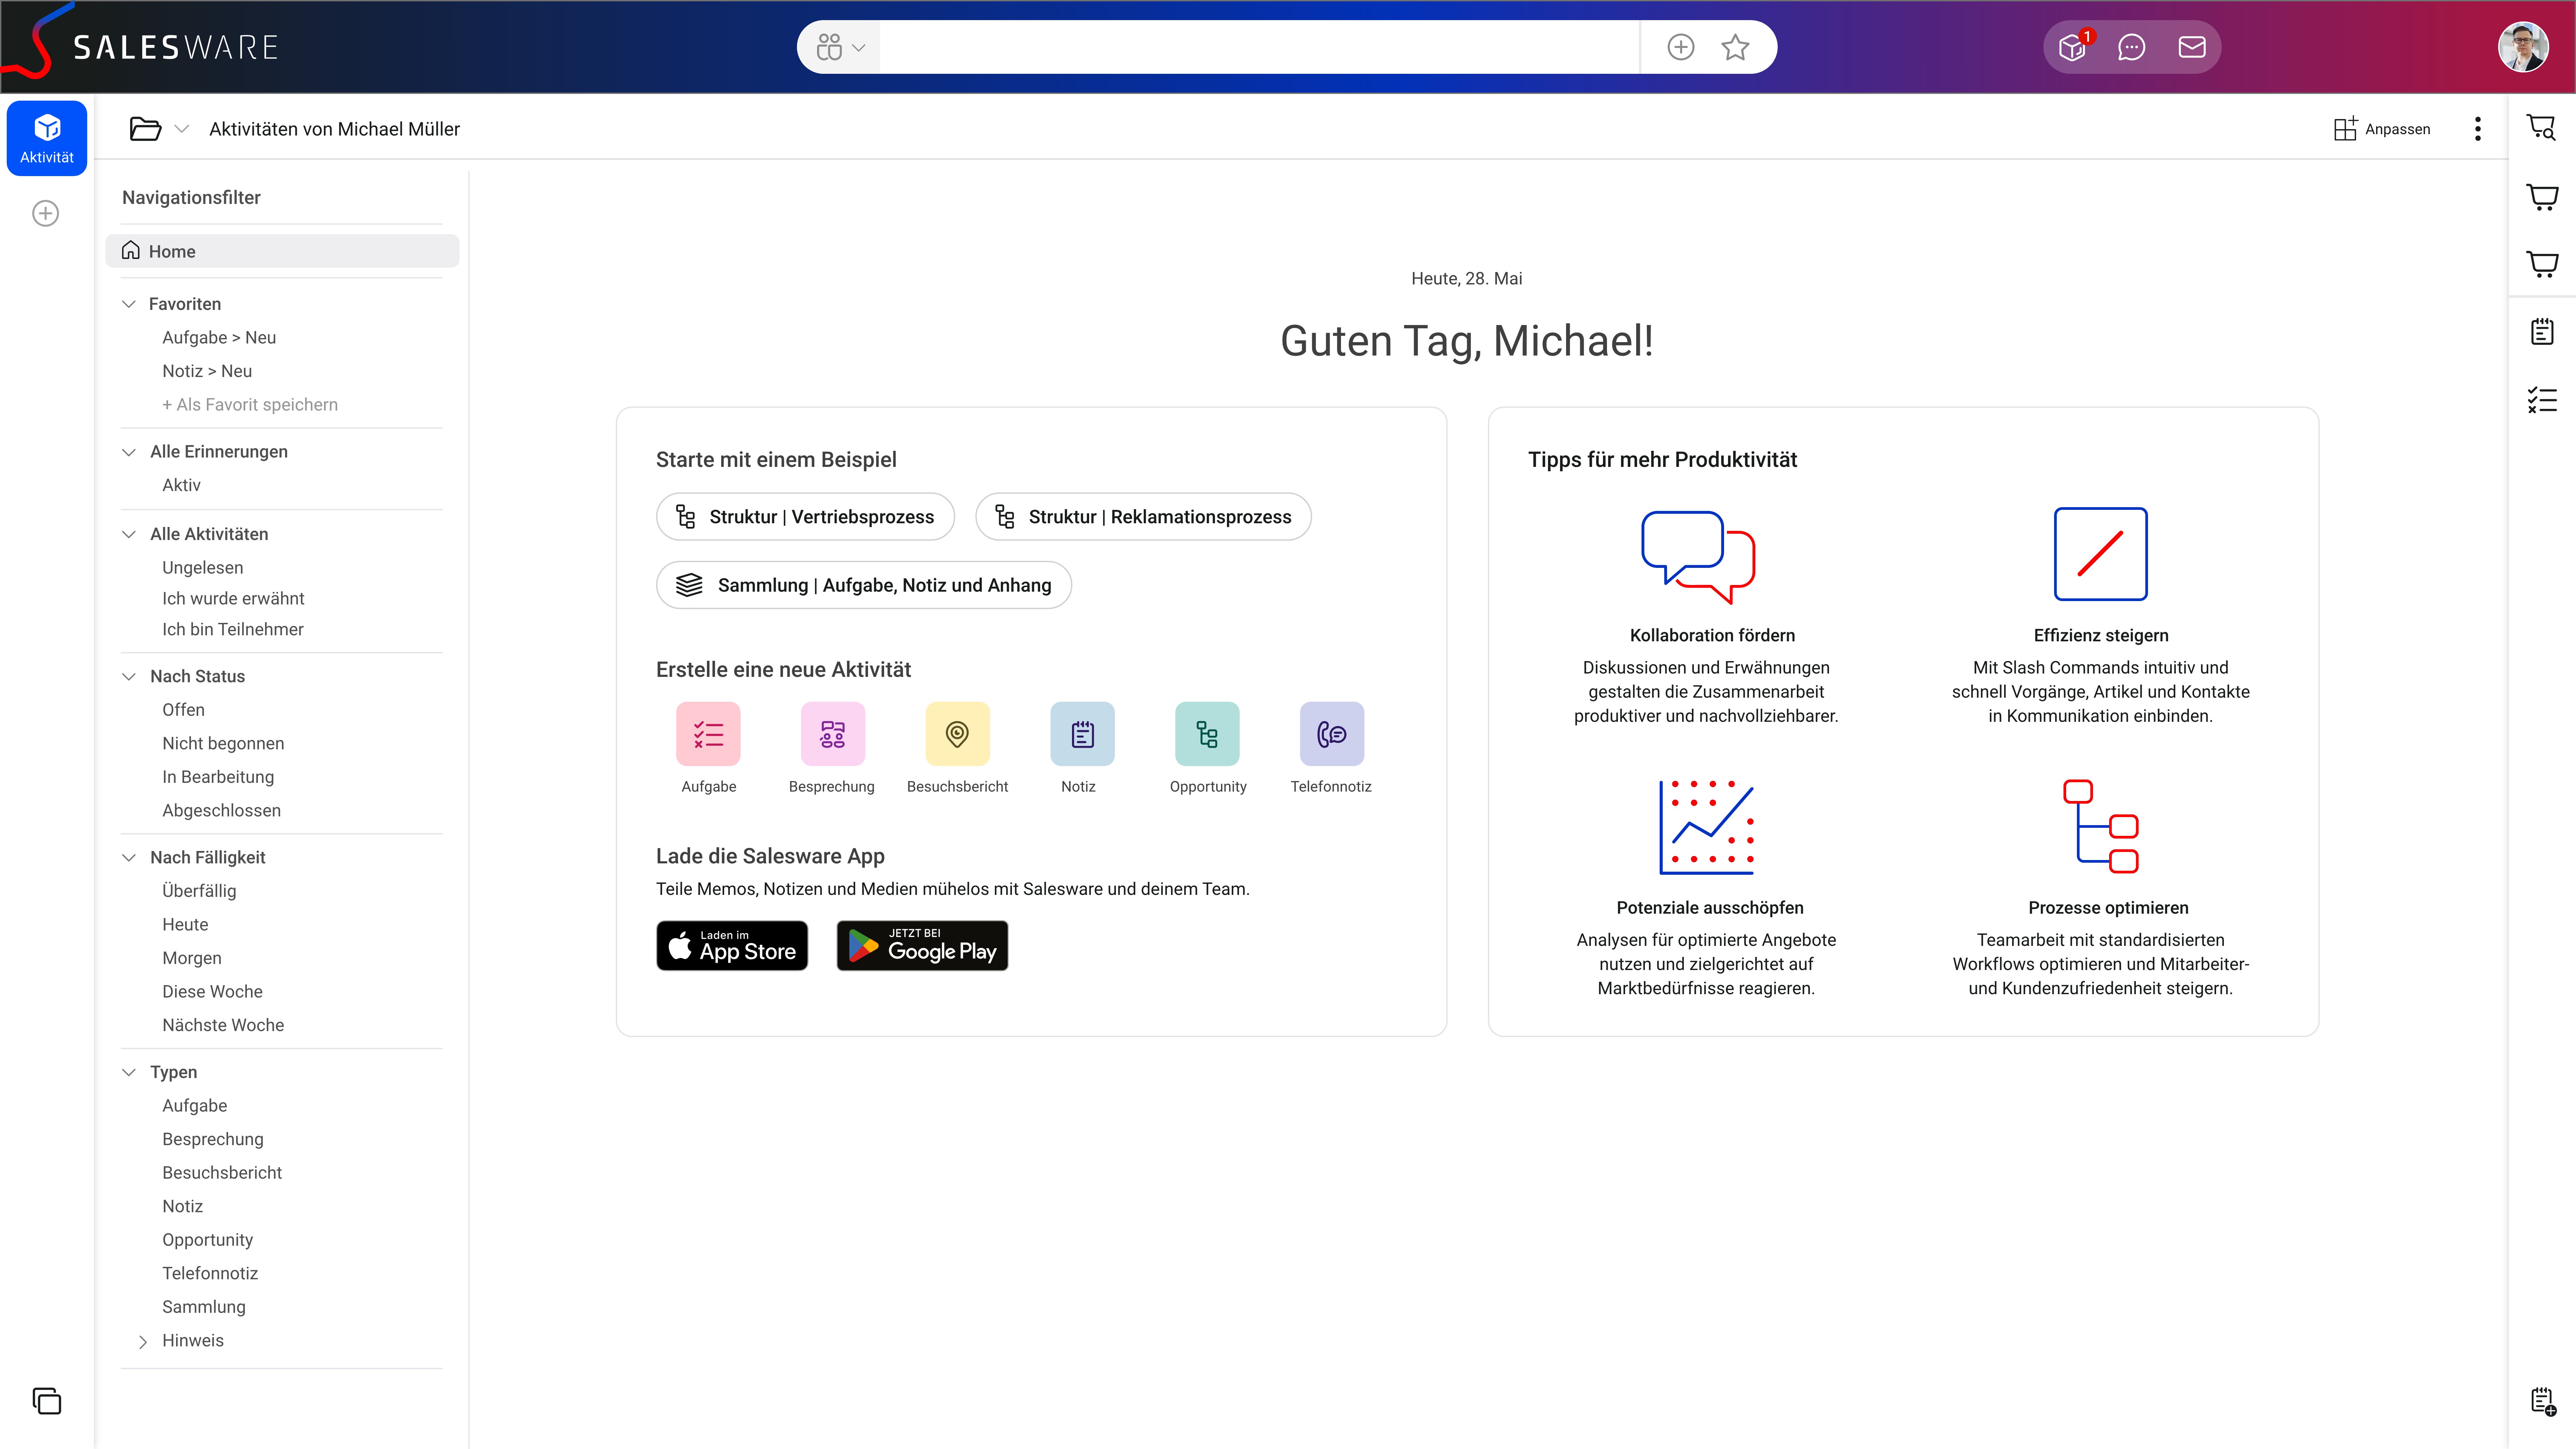Expand the Hinweis tree item
Image resolution: width=2576 pixels, height=1449 pixels.
(x=145, y=1339)
